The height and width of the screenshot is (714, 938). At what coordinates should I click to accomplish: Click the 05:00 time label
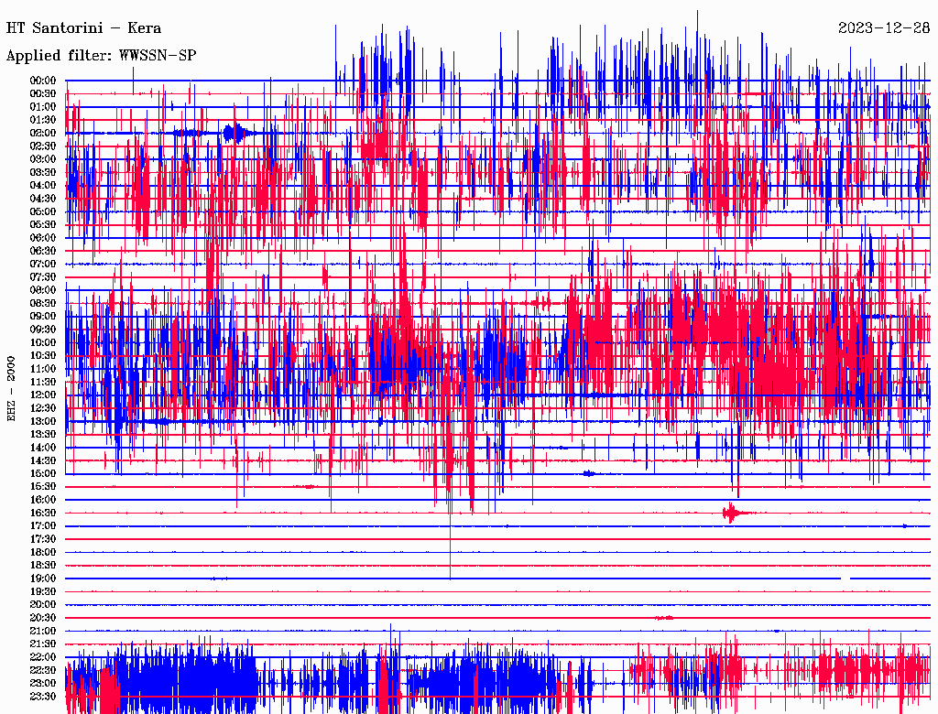click(x=43, y=211)
